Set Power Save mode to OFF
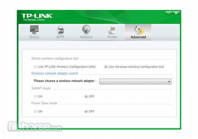 tap(86, 112)
